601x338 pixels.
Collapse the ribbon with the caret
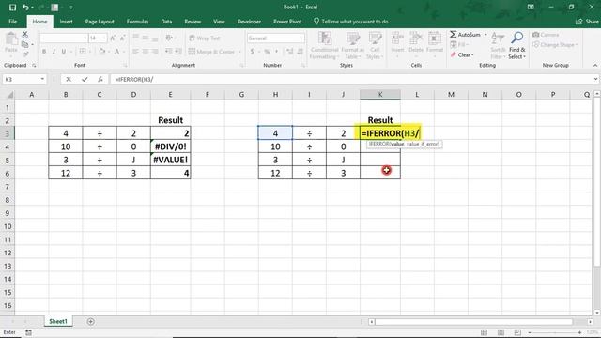[595, 66]
